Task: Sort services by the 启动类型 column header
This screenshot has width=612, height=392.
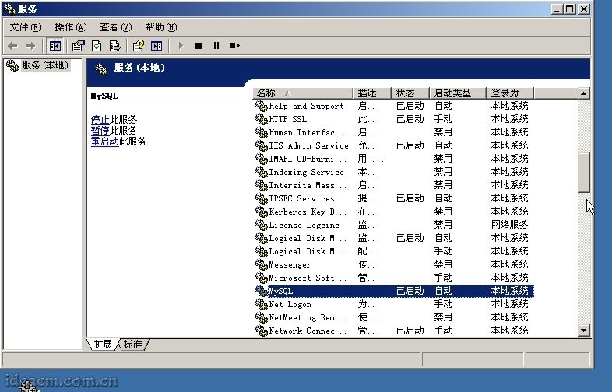Action: click(x=459, y=93)
